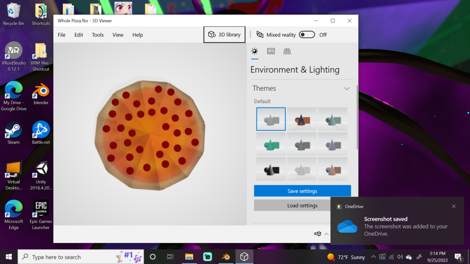Select the default gray theme thumbnail
470x264 pixels.
click(x=271, y=119)
